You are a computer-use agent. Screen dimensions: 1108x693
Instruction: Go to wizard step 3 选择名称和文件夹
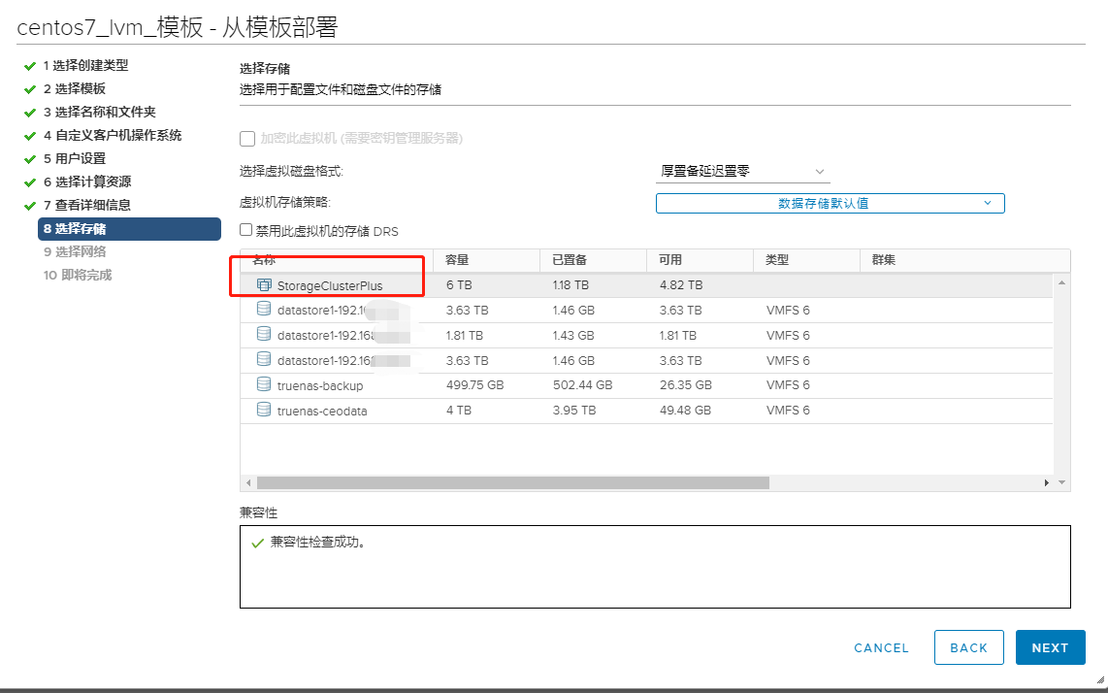click(99, 112)
